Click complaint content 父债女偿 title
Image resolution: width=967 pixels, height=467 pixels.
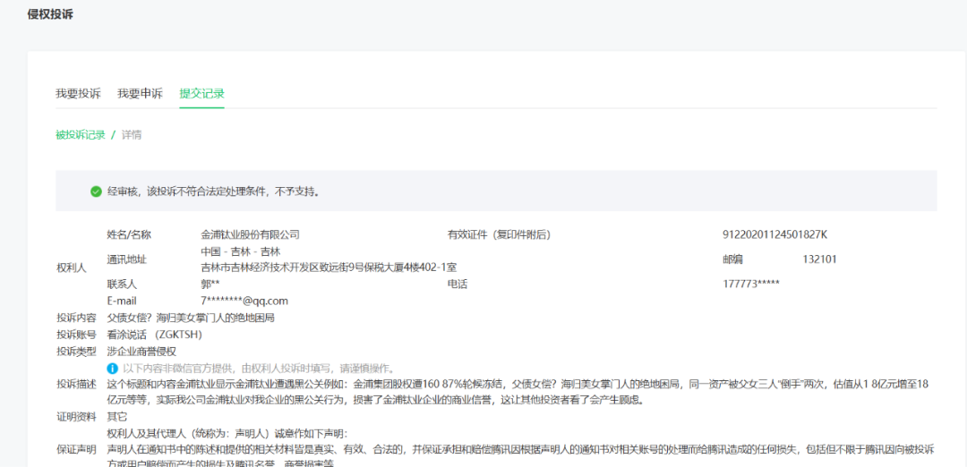pyautogui.click(x=191, y=318)
